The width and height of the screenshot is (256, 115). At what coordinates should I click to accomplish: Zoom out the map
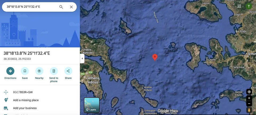249,104
